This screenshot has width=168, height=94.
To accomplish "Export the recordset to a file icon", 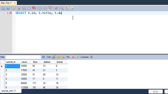I will click(x=72, y=57).
